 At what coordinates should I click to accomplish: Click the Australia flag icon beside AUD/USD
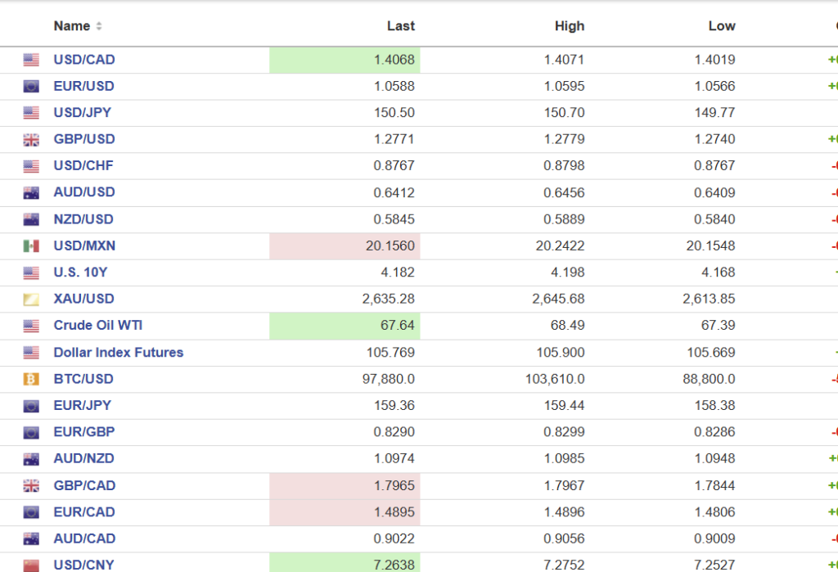[x=31, y=193]
